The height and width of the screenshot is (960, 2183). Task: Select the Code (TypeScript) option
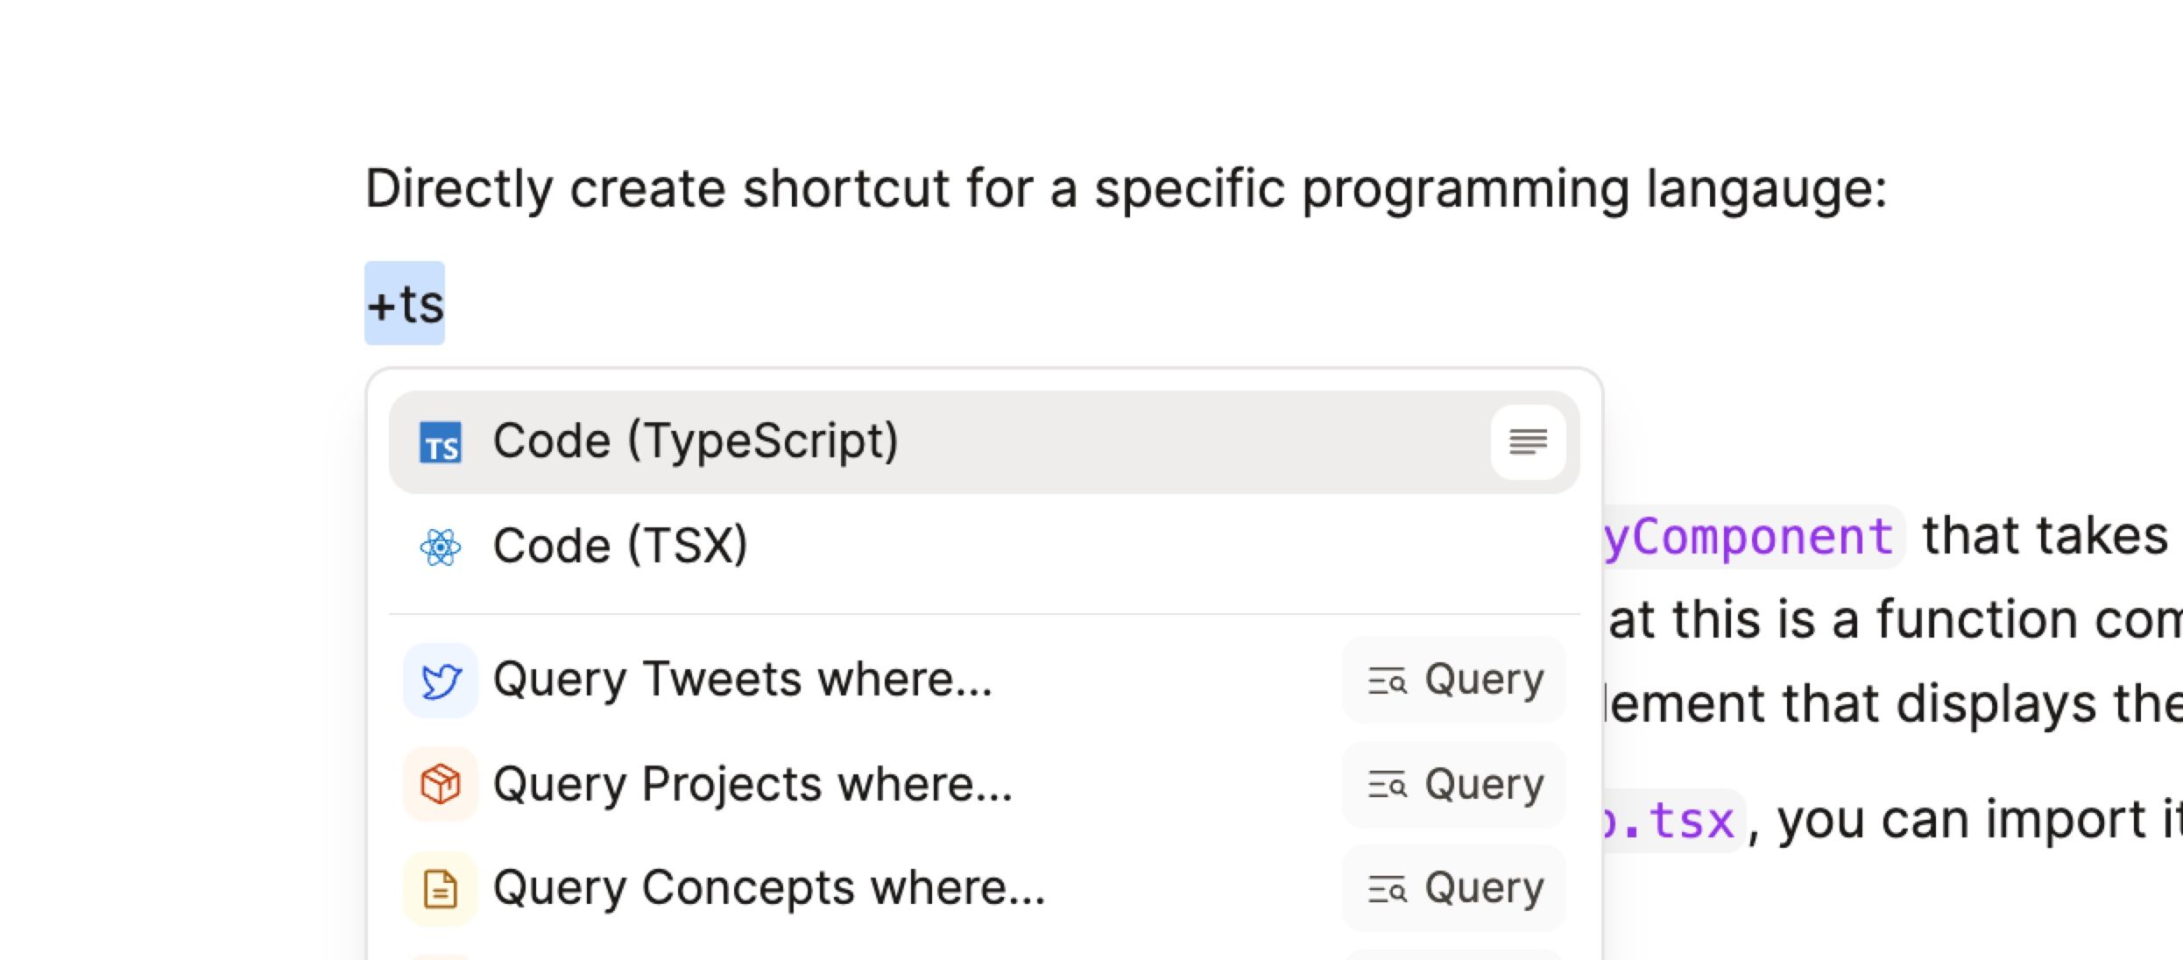pos(696,441)
